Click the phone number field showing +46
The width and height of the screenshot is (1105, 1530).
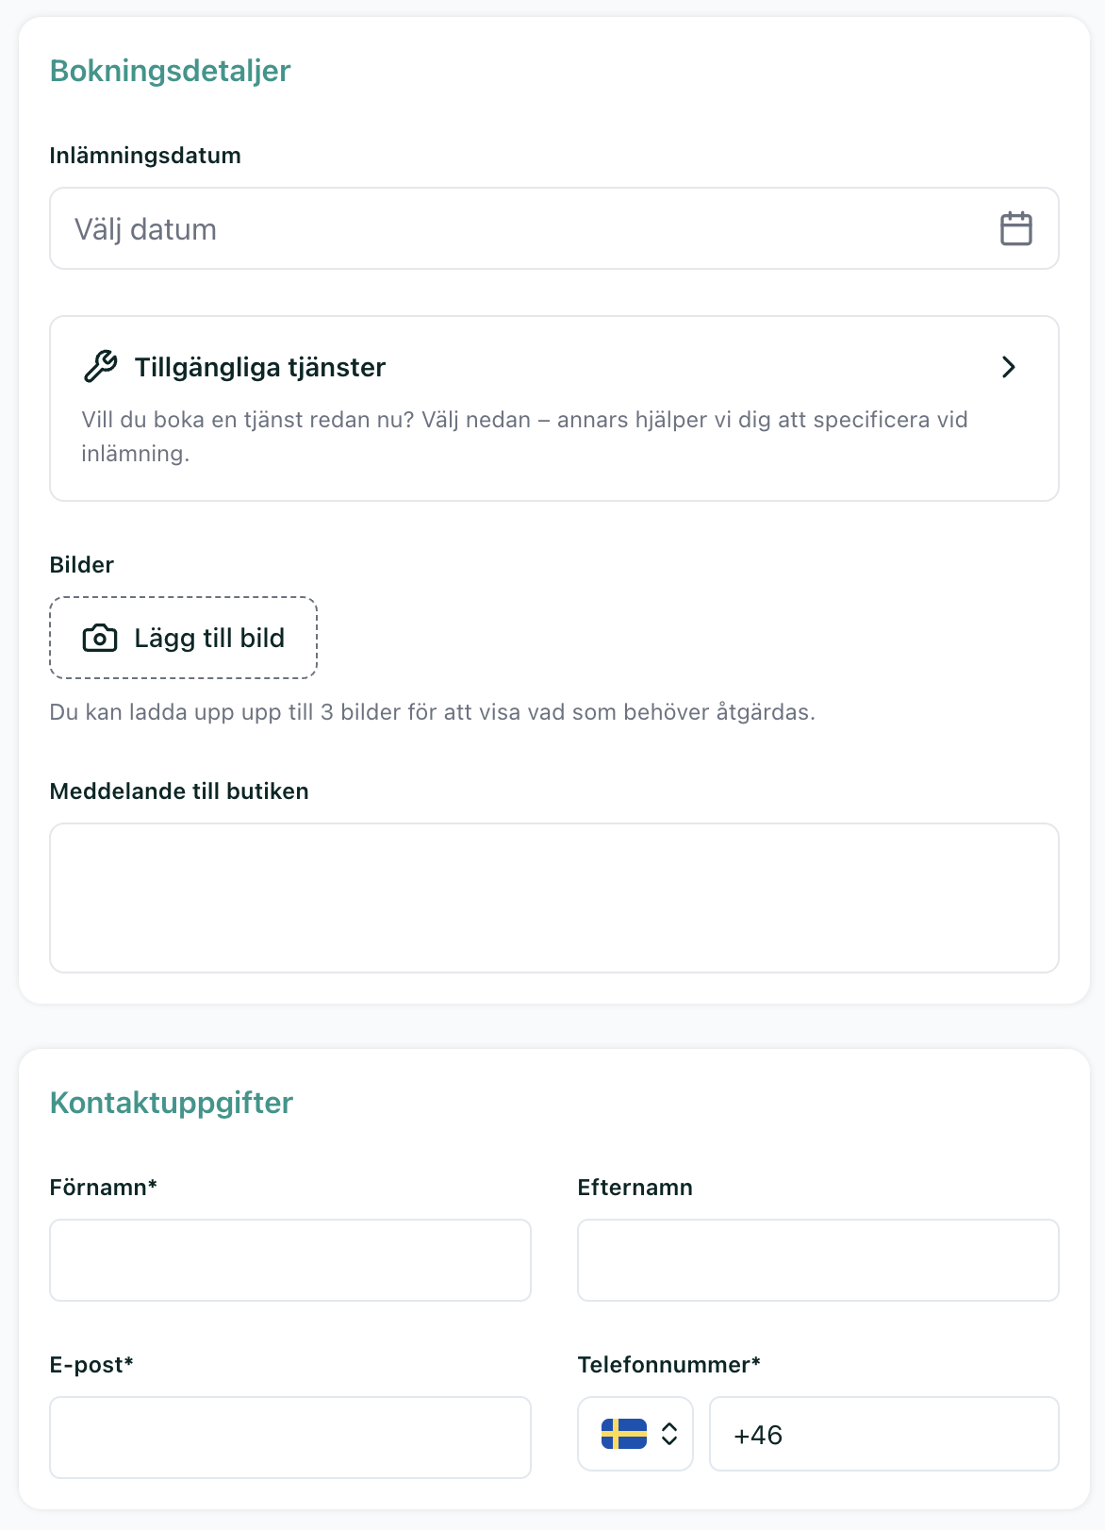tap(883, 1434)
